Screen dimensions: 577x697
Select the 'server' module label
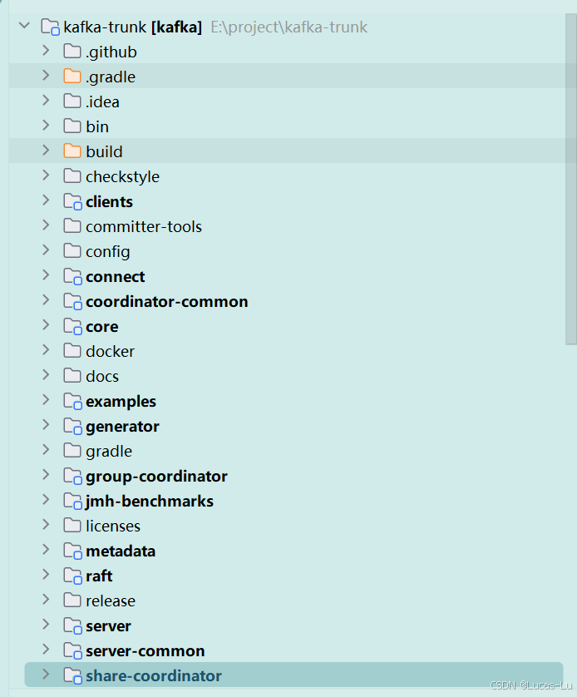108,626
